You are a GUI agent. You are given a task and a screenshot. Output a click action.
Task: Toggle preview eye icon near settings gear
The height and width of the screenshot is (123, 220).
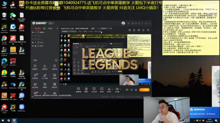(x=131, y=90)
